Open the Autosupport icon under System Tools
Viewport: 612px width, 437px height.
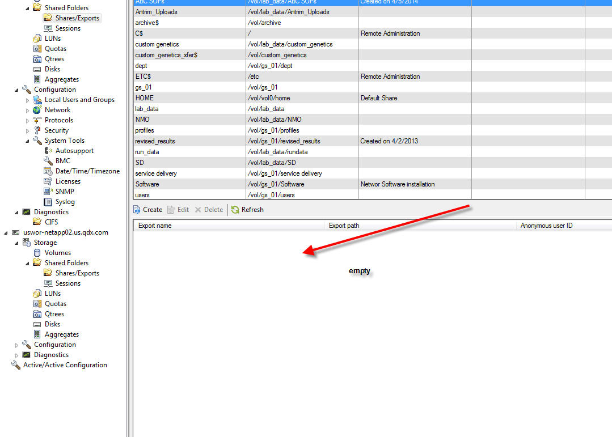(x=48, y=151)
